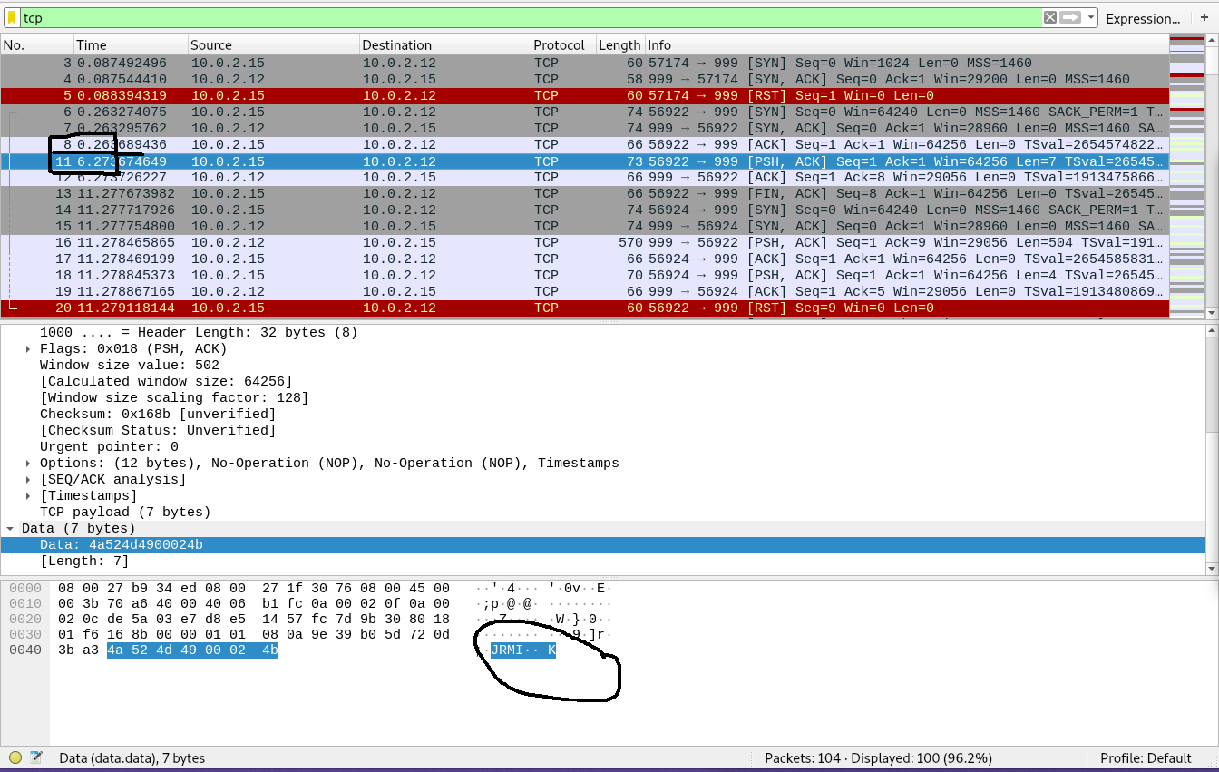Apply the display filter arrow button

1071,17
